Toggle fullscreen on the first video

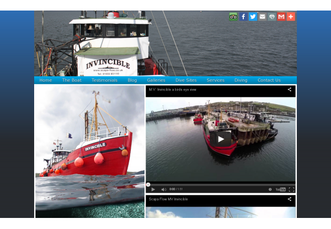[x=291, y=189]
